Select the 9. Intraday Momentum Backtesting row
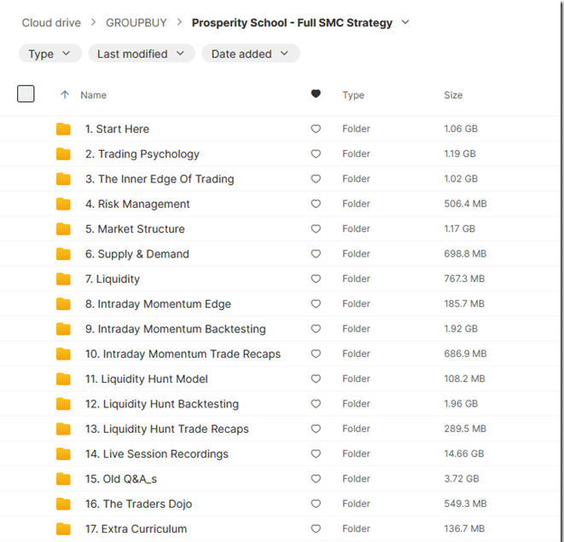The height and width of the screenshot is (542, 564). (x=181, y=329)
